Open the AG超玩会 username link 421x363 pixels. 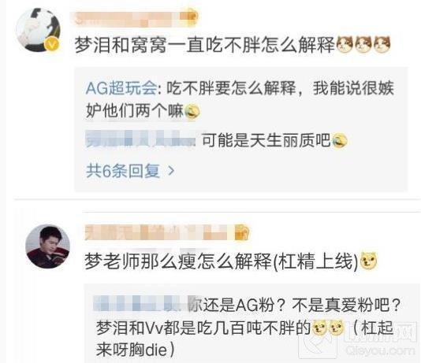click(121, 88)
